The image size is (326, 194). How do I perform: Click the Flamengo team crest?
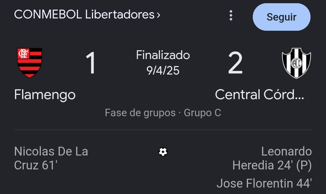tap(29, 63)
